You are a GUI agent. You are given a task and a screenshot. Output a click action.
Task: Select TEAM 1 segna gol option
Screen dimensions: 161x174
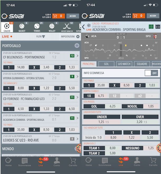coord(94,148)
